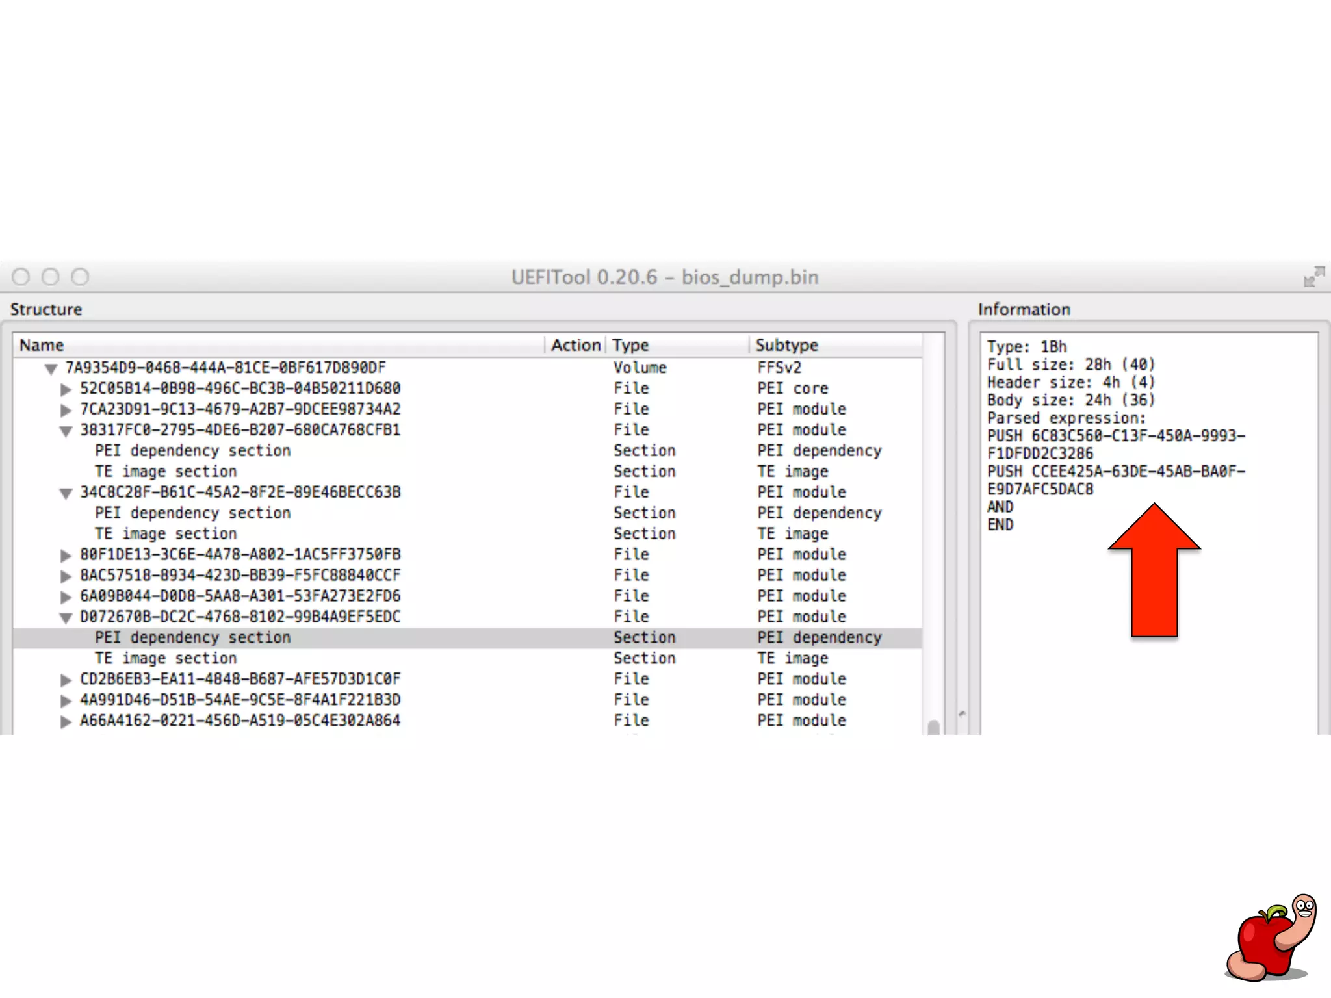
Task: Click the Name column header
Action: [42, 345]
